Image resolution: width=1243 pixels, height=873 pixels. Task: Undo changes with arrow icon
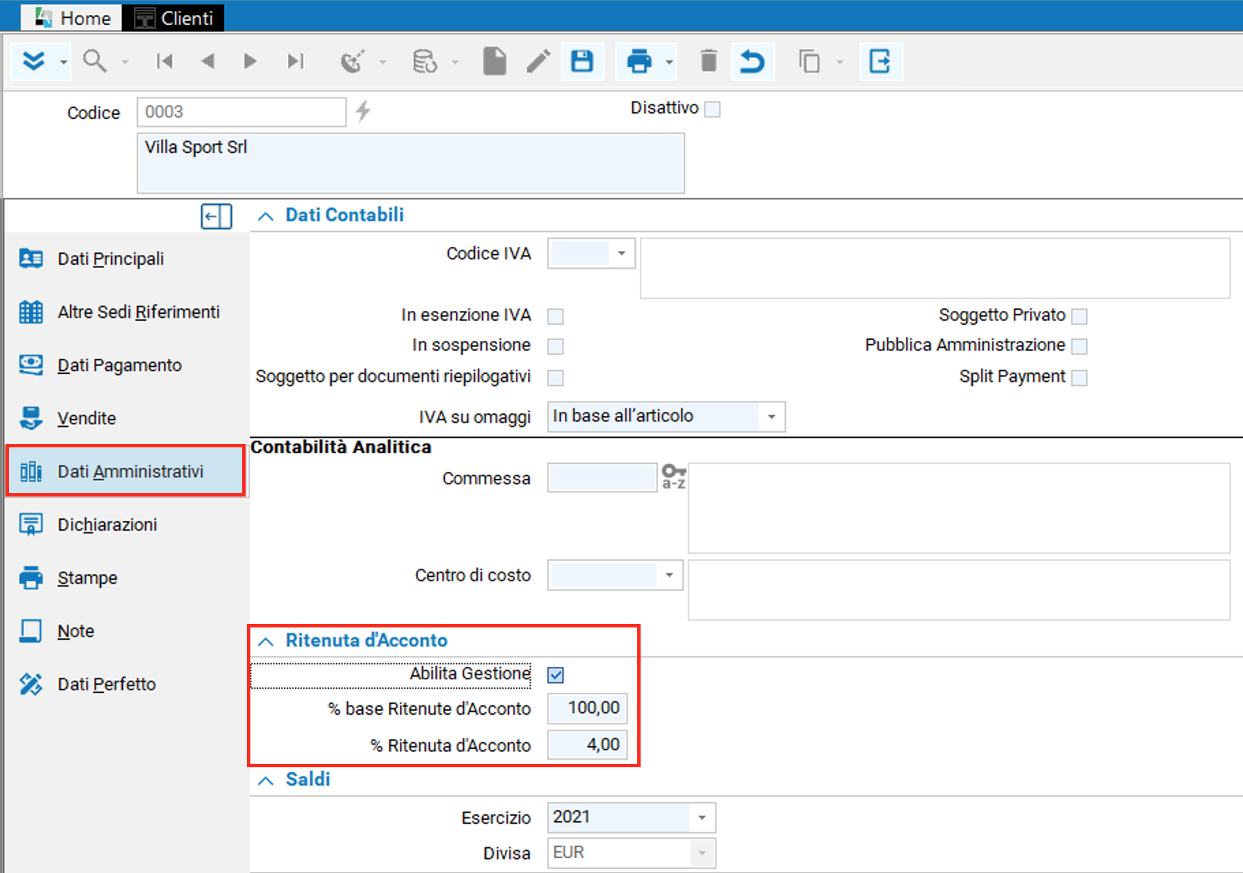752,61
